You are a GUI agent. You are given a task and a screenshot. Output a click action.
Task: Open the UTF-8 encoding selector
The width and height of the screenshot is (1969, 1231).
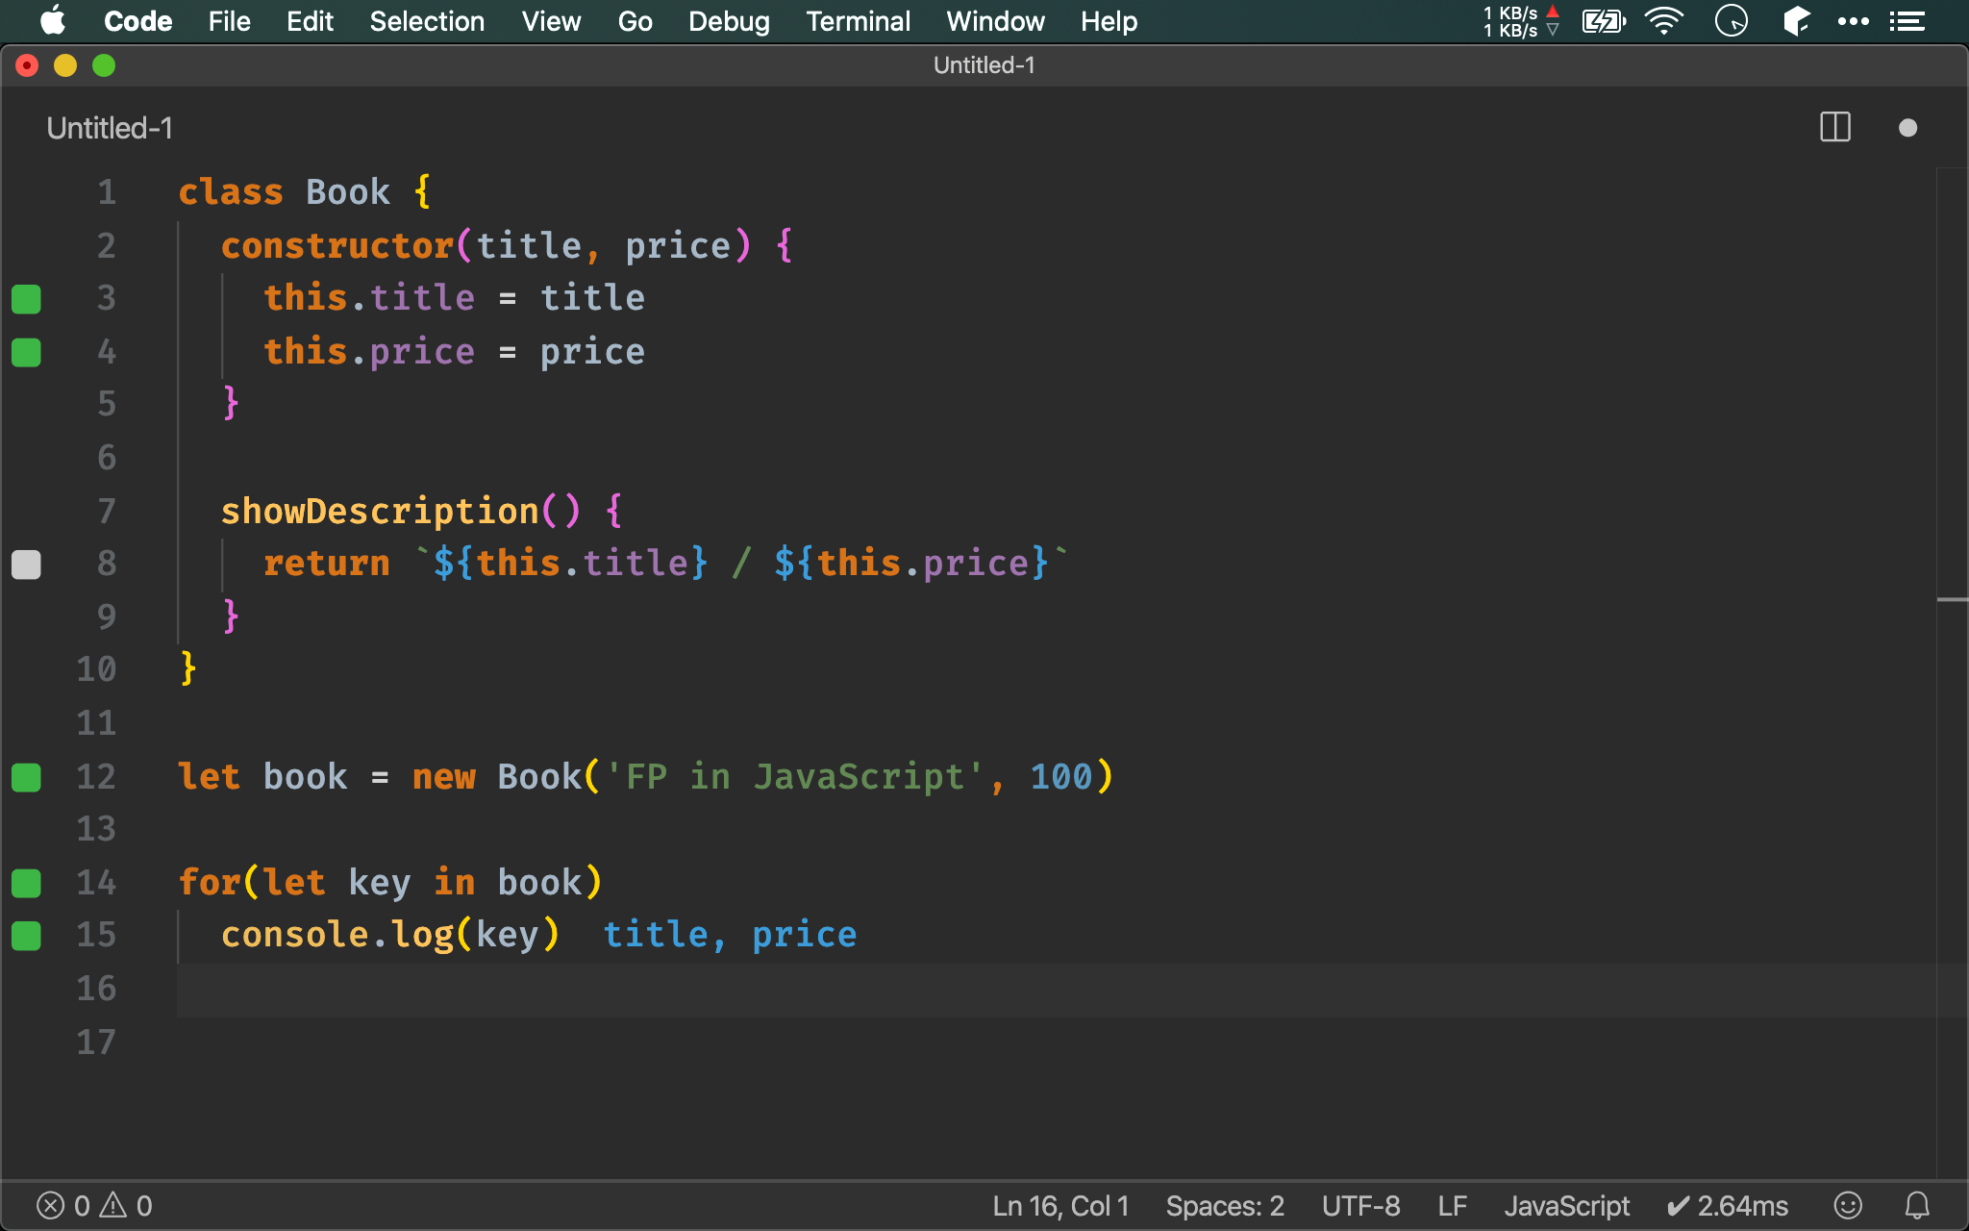coord(1360,1205)
